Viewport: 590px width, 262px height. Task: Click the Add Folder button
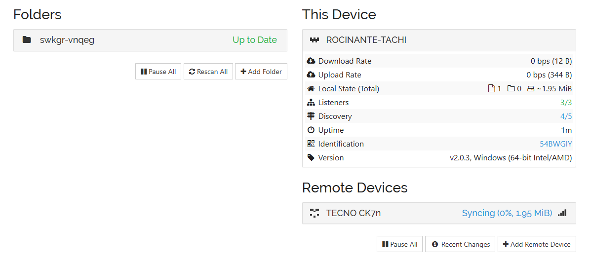pos(261,72)
